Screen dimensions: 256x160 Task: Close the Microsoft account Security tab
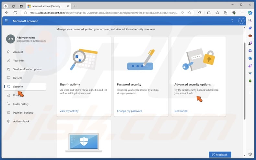(68, 6)
